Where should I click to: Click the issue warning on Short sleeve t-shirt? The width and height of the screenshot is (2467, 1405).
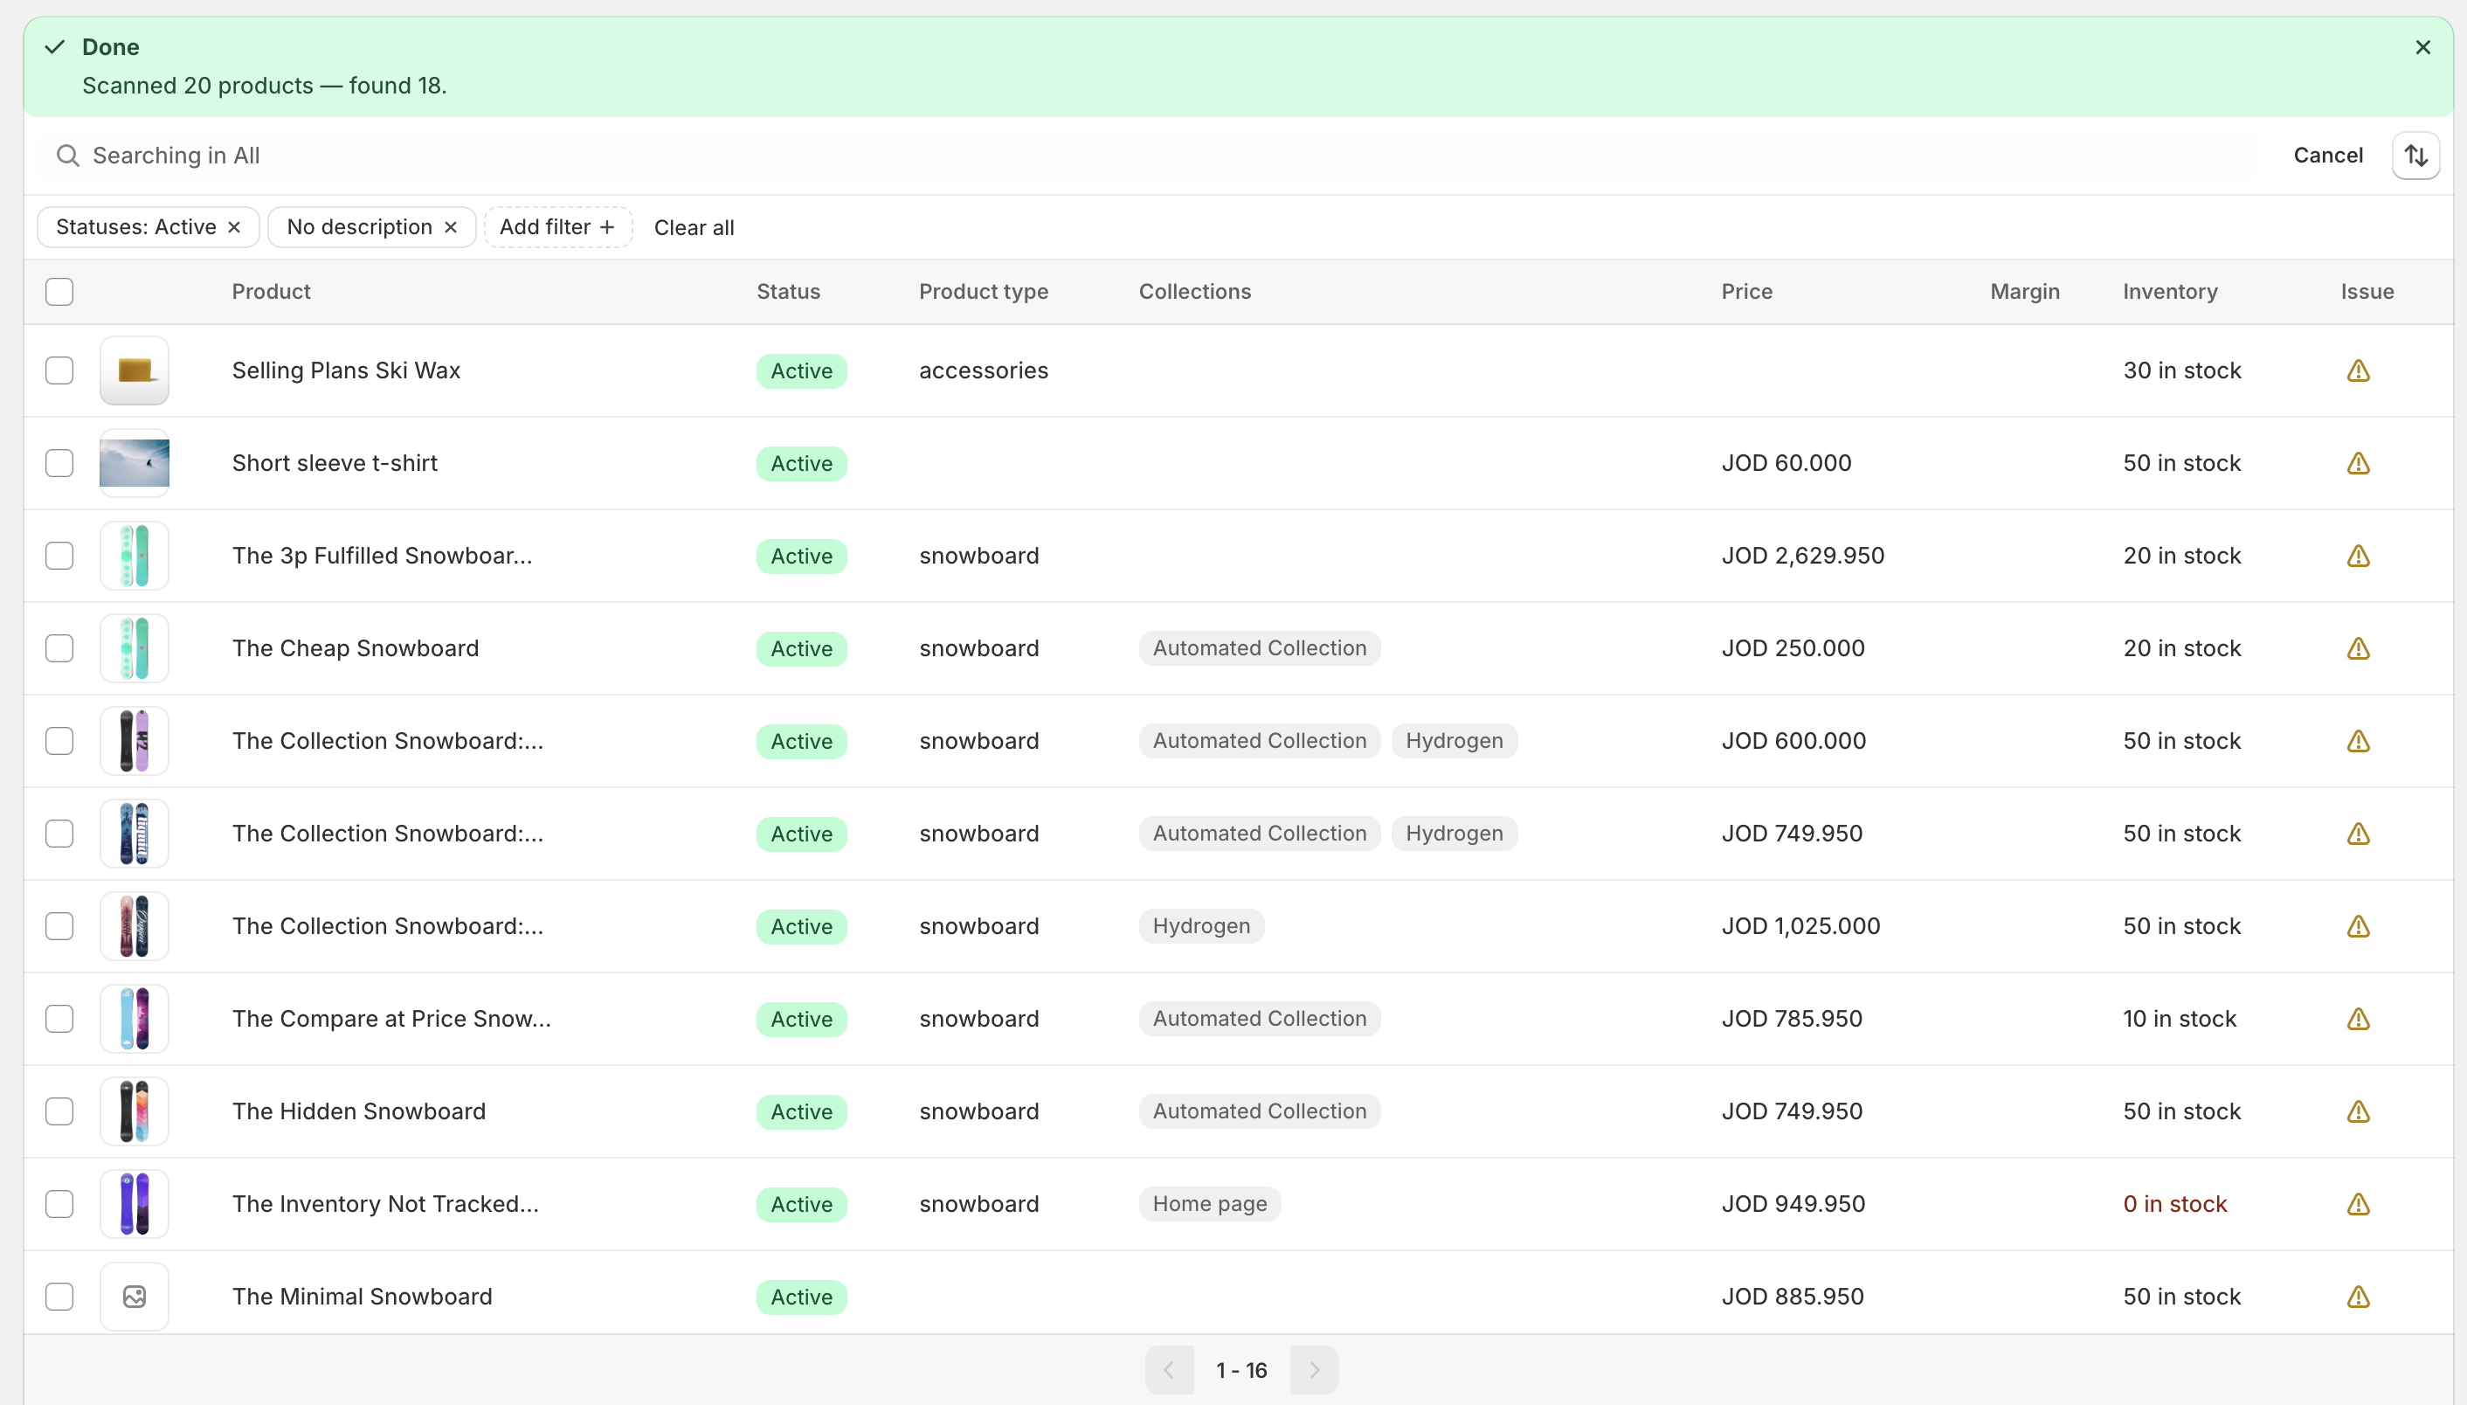2357,463
